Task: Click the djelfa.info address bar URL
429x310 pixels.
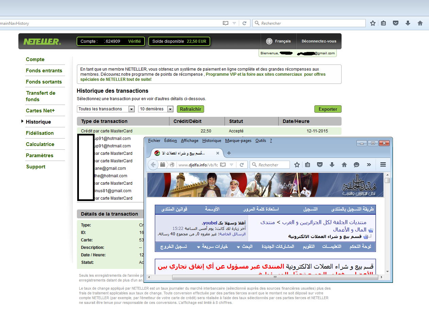Action: pos(198,165)
